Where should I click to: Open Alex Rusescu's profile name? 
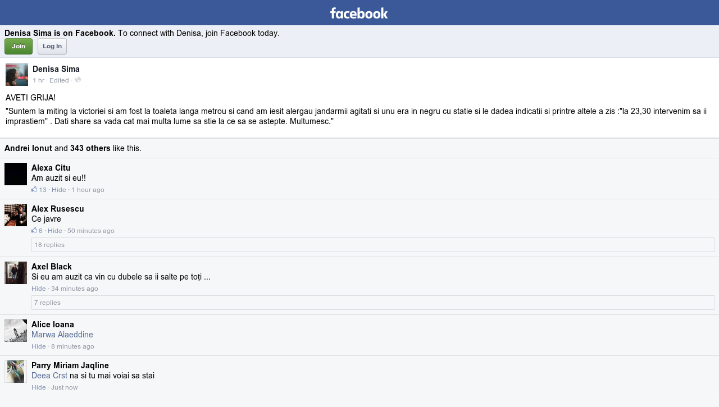click(58, 209)
